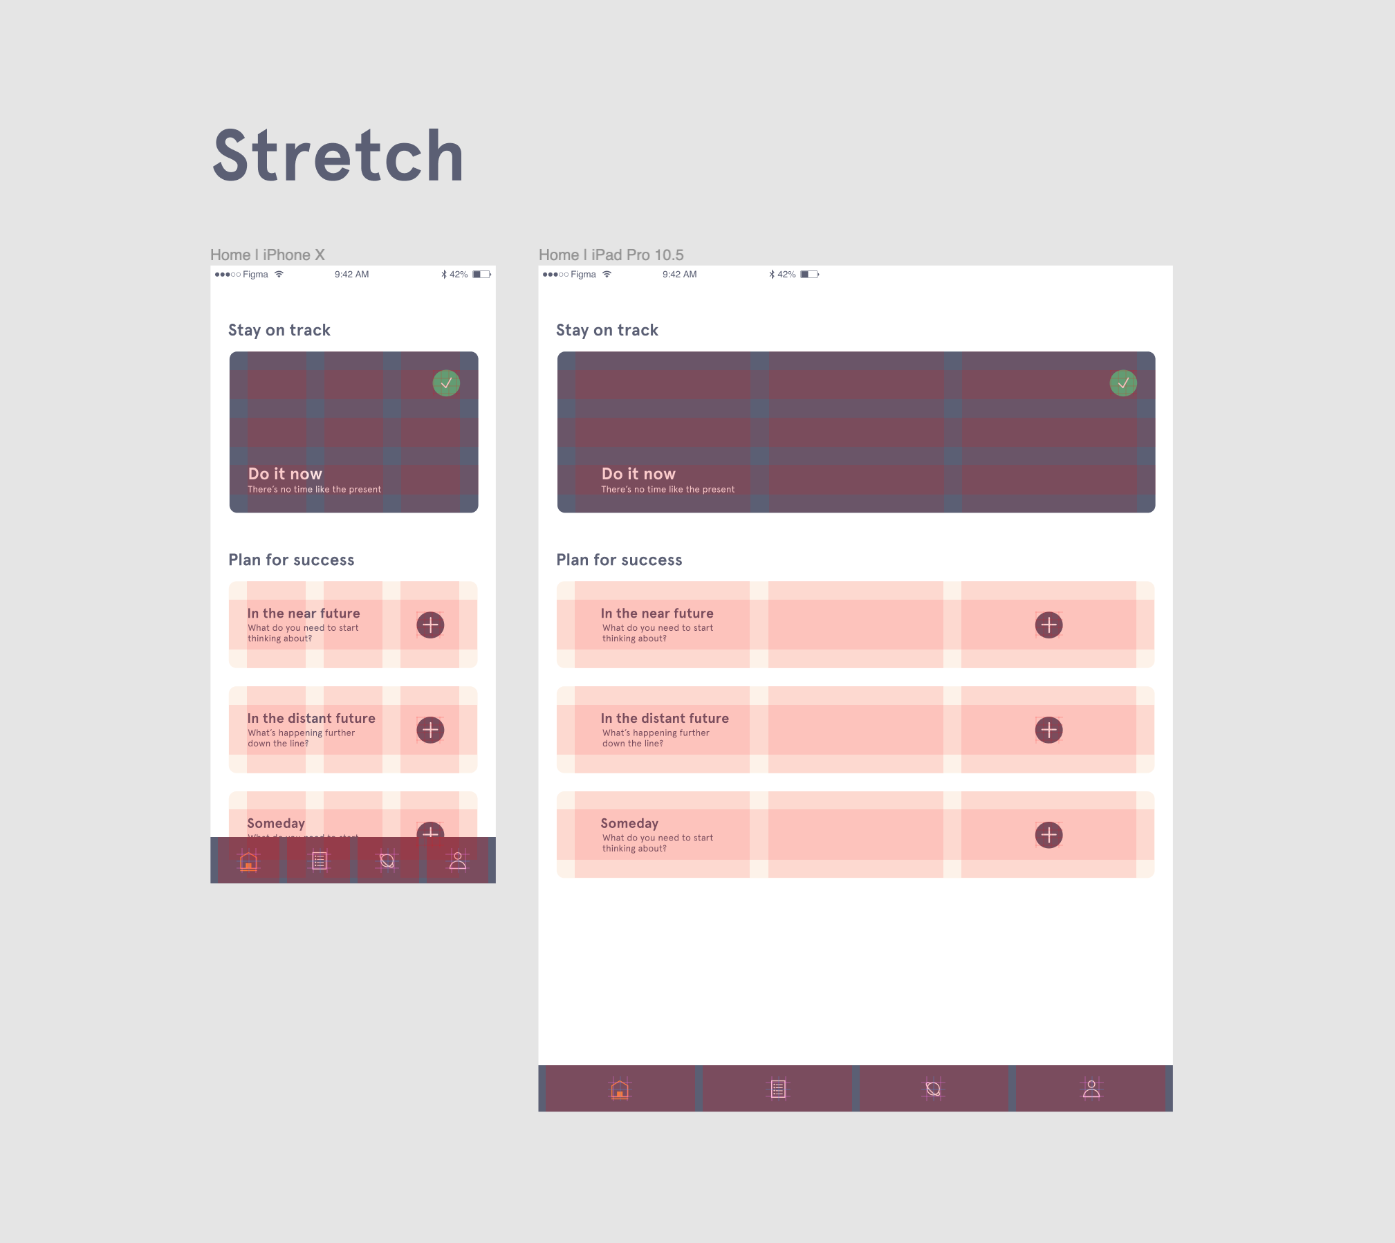Click the Add button on distant future row

[428, 730]
